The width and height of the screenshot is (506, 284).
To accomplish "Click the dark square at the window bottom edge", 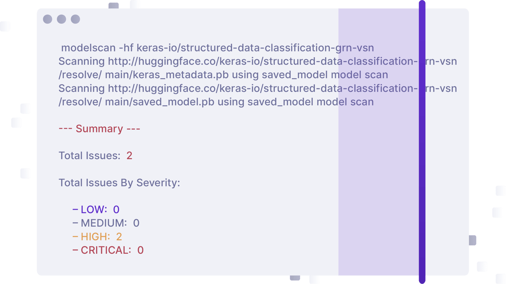I will pyautogui.click(x=295, y=278).
